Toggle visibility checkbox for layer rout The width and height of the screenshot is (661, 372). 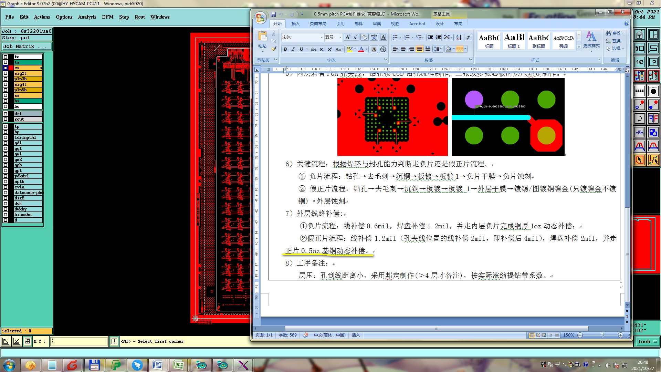click(x=6, y=119)
